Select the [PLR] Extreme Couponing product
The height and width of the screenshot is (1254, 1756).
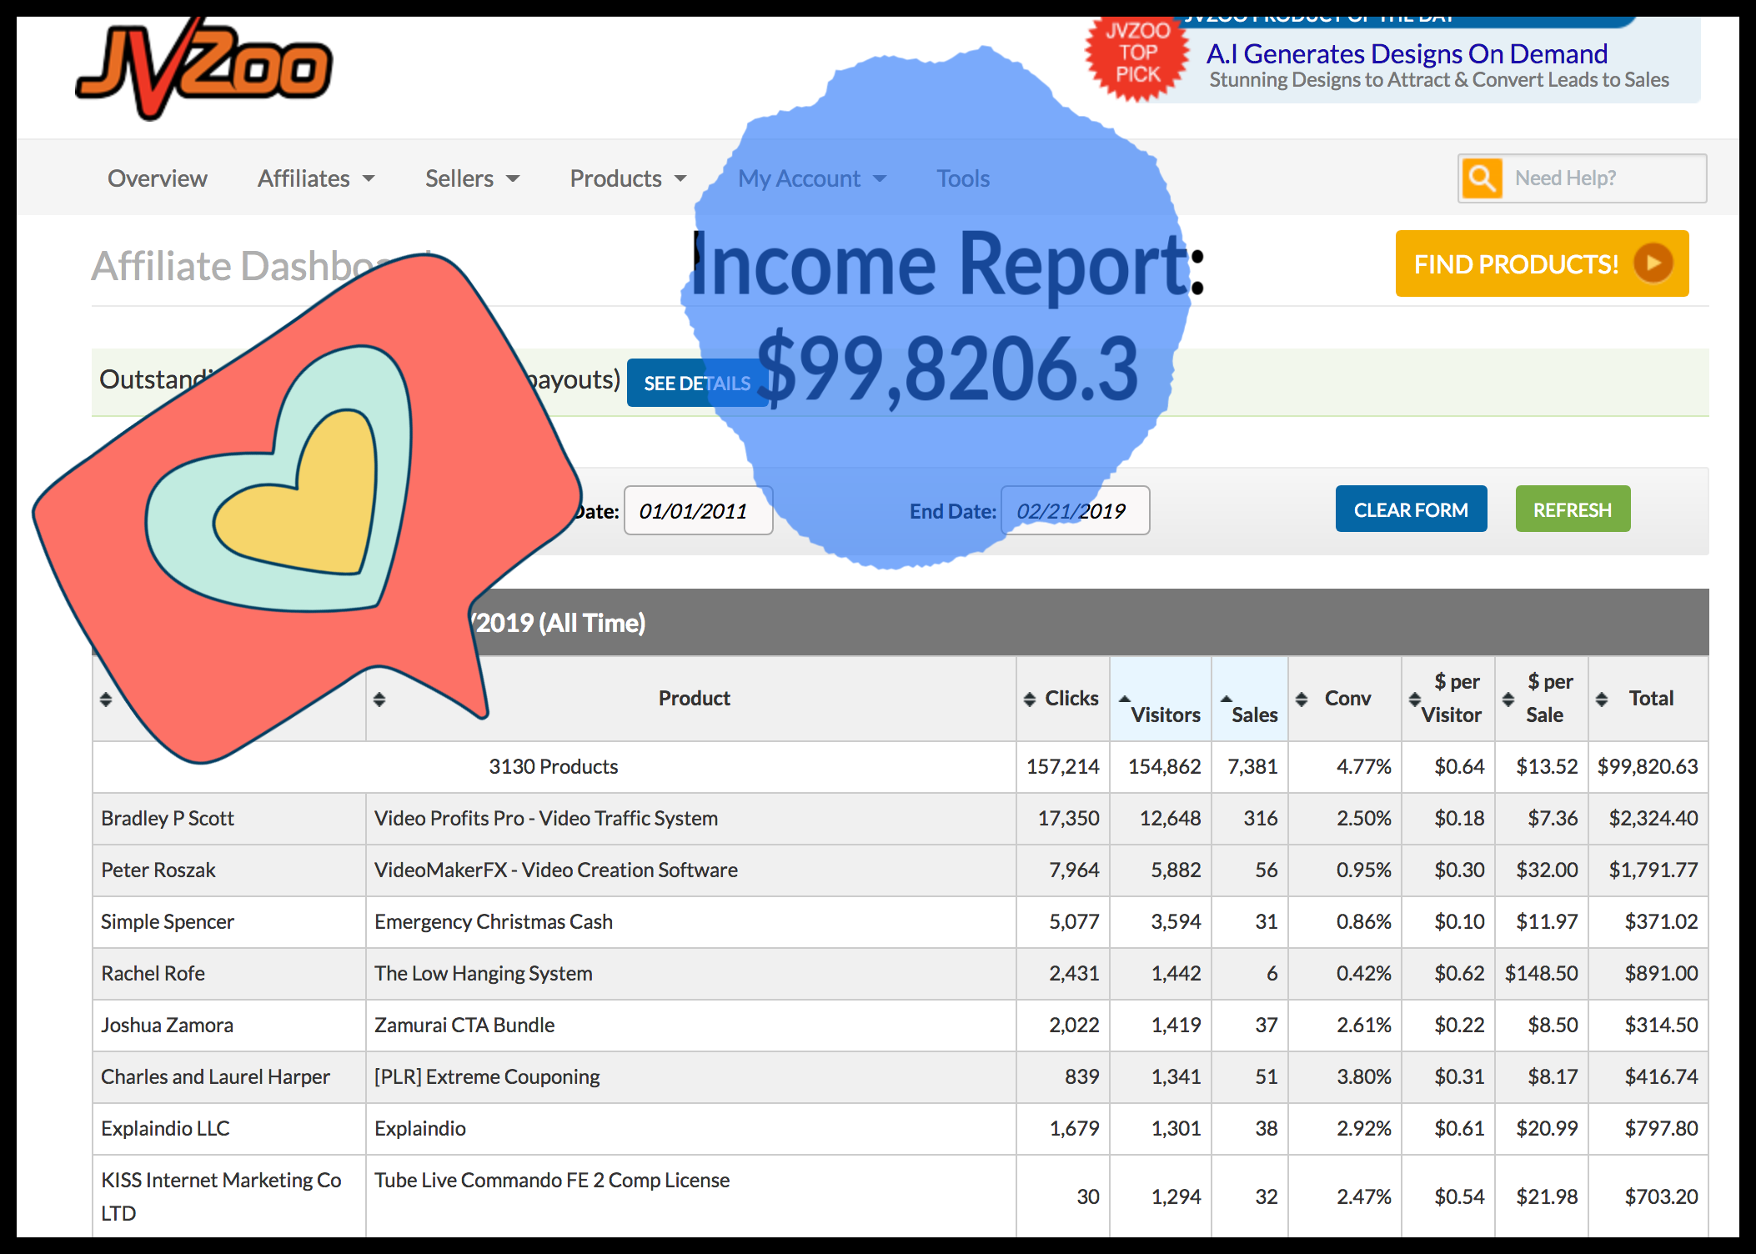690,1076
